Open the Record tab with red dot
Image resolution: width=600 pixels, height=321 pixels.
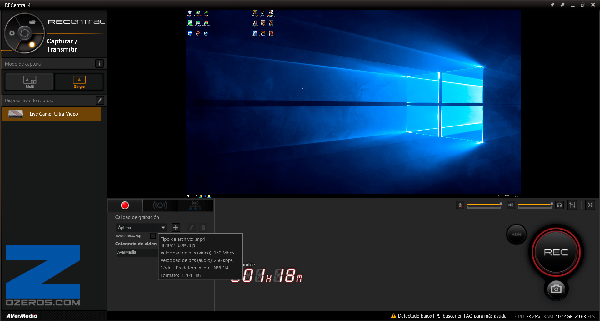pyautogui.click(x=125, y=205)
